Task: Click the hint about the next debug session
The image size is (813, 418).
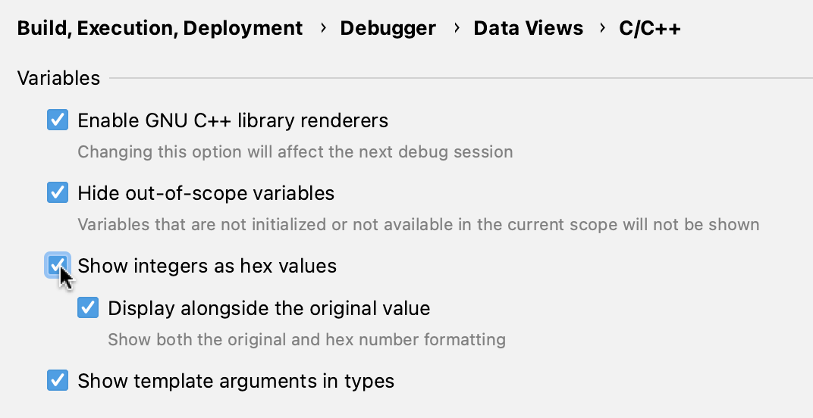Action: coord(295,151)
